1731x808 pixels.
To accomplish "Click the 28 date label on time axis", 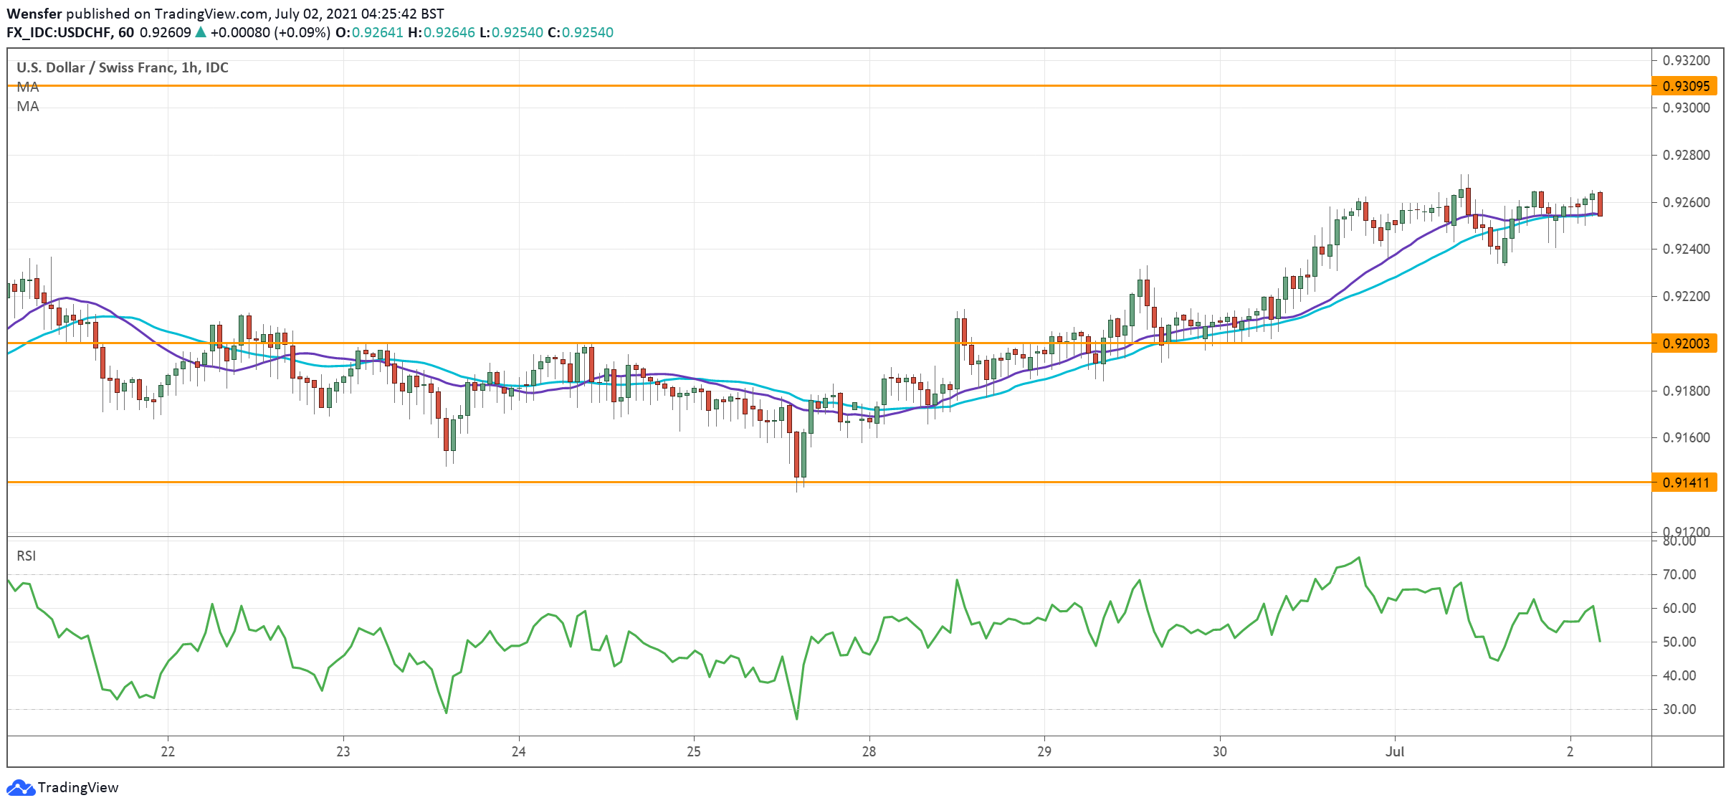I will pyautogui.click(x=869, y=751).
